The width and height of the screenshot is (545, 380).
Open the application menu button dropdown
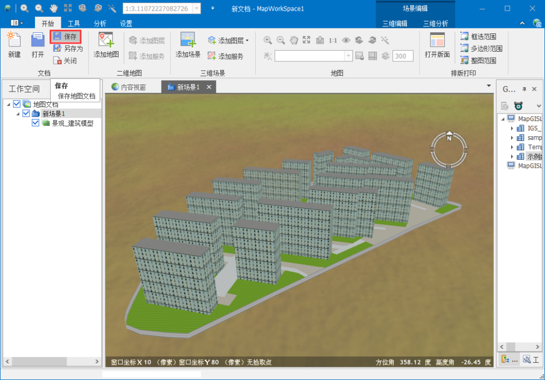17,23
